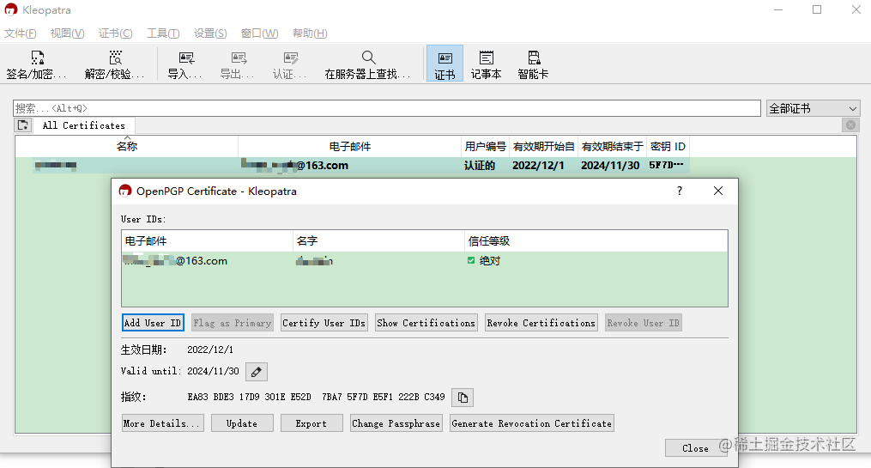Open the 窗口(W) menu
The image size is (871, 468).
(259, 33)
